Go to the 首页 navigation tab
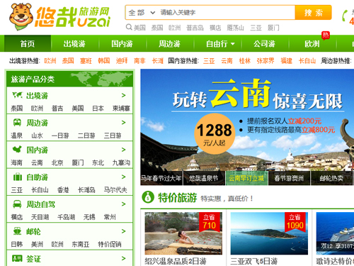 point(28,44)
